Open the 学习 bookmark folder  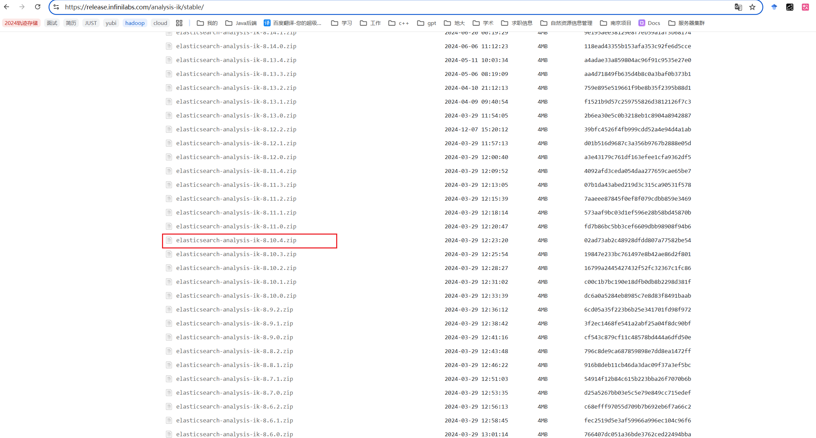[x=342, y=23]
